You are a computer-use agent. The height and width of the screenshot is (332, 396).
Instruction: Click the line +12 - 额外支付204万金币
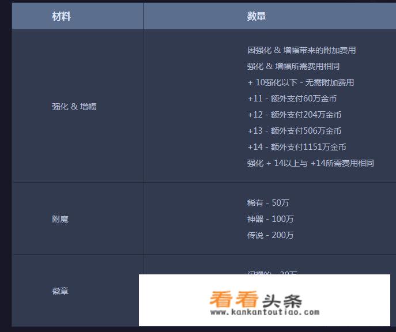coord(295,115)
